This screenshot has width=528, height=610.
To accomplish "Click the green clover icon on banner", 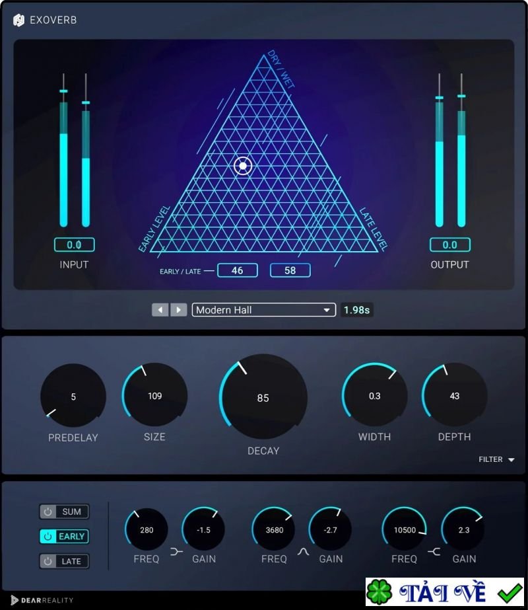I will (x=379, y=592).
